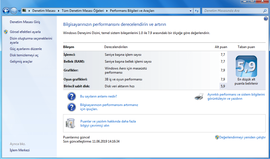Open Disk temizlemeyi aç

[24, 55]
